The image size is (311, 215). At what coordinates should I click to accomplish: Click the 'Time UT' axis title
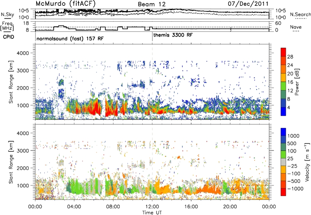pos(152,213)
